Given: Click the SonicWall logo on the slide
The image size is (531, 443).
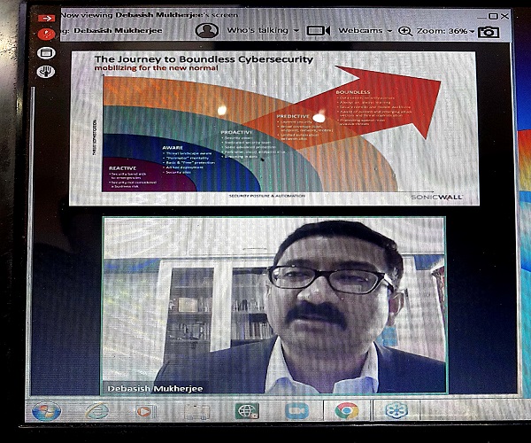Looking at the screenshot, I should 436,198.
